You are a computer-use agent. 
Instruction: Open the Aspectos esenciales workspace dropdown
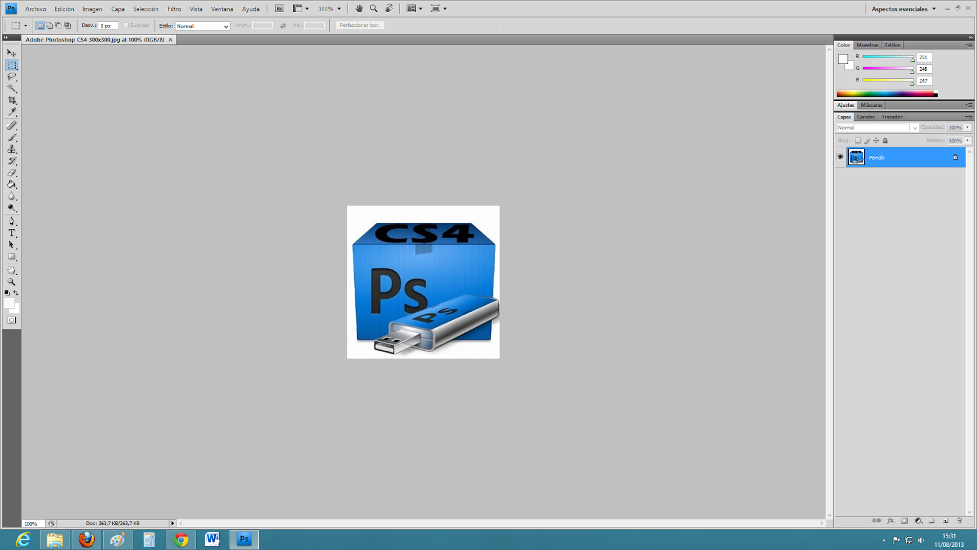(904, 9)
